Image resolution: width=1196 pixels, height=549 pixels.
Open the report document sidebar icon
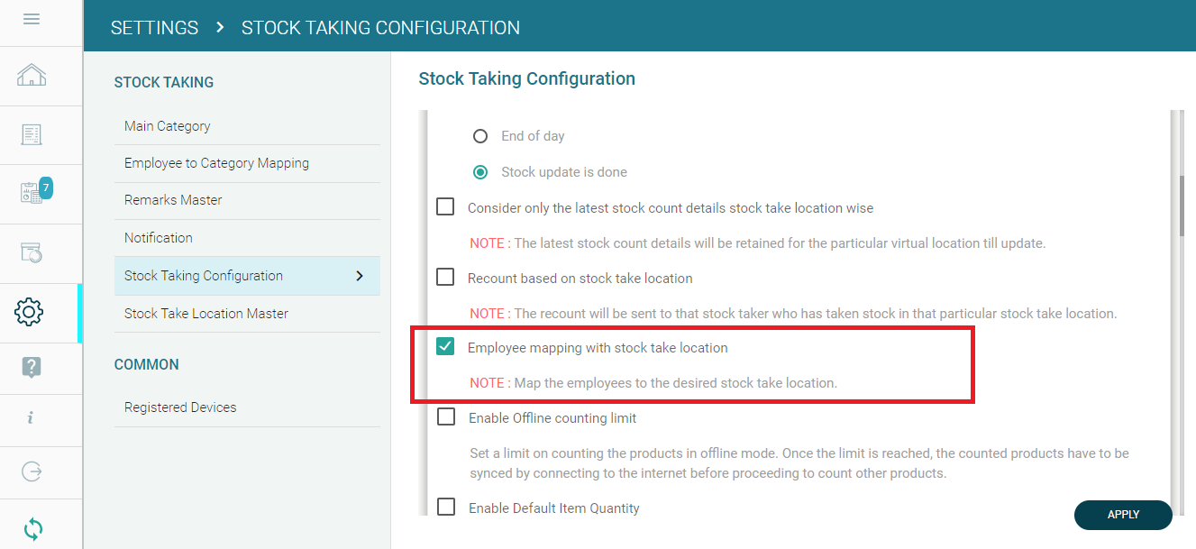pyautogui.click(x=32, y=134)
